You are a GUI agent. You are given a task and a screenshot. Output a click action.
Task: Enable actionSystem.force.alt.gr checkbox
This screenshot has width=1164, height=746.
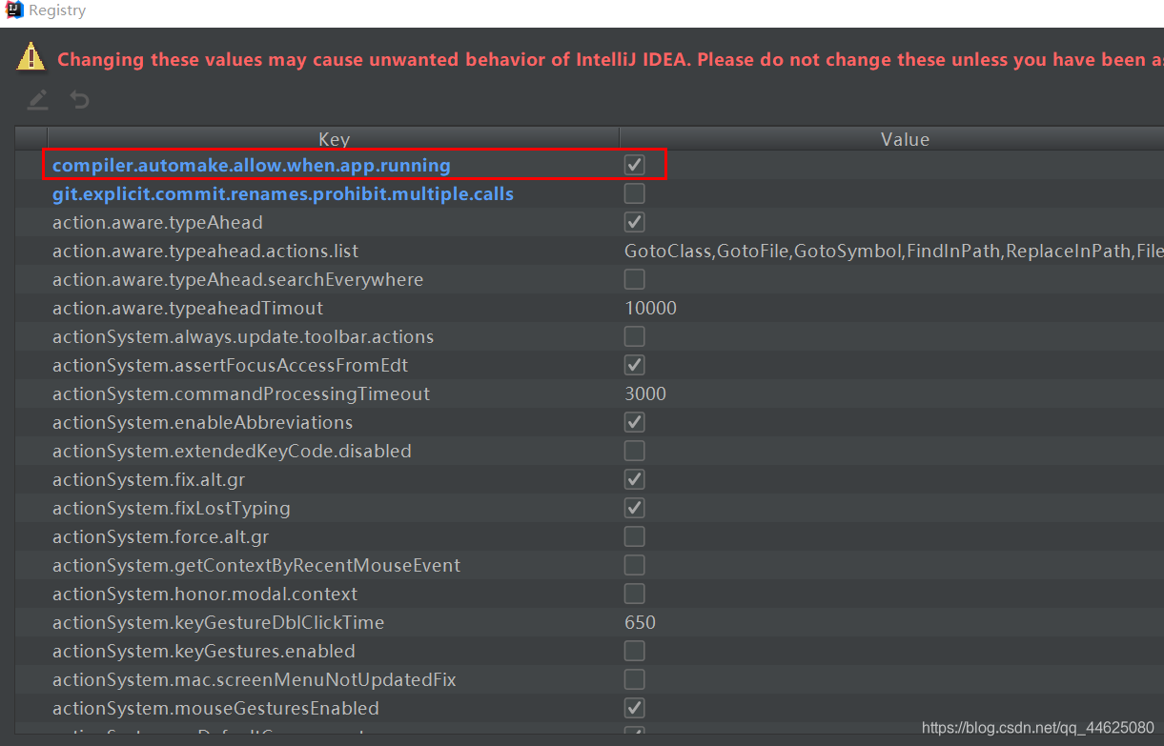click(x=634, y=536)
